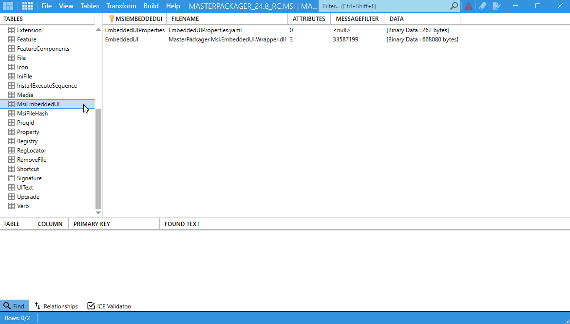Click the sign document pen icon
The image size is (570, 324).
point(496,6)
